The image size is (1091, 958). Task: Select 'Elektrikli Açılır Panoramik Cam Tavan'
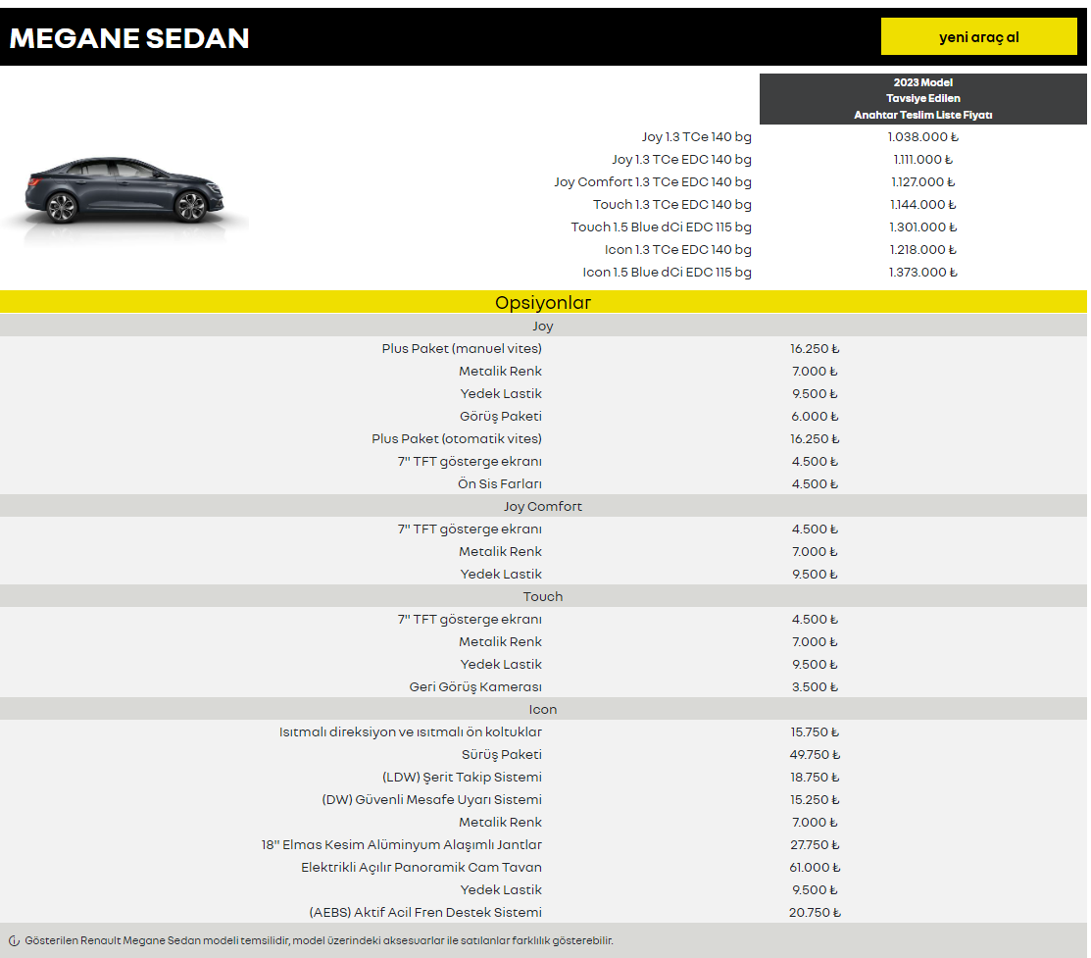[x=421, y=868]
